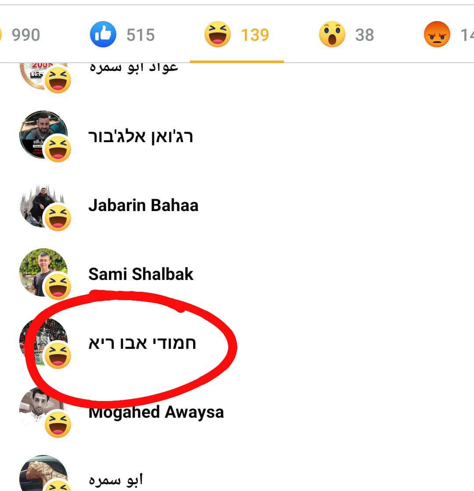Click Haha badge on Jabarin Bahaa's avatar

58,218
